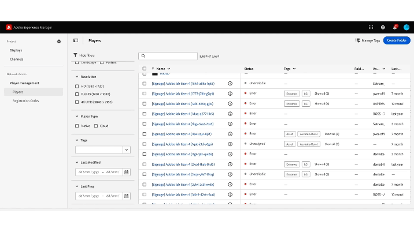Open info icon for the Unassigned status row
The height and width of the screenshot is (232, 414).
click(230, 144)
